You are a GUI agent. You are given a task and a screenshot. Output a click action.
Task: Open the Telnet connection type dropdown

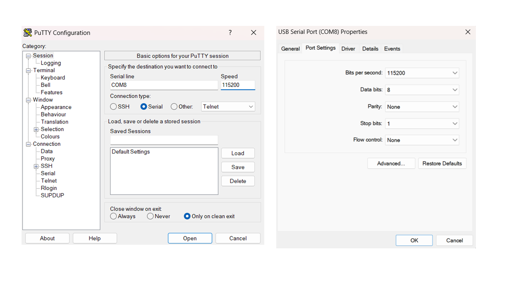click(228, 106)
